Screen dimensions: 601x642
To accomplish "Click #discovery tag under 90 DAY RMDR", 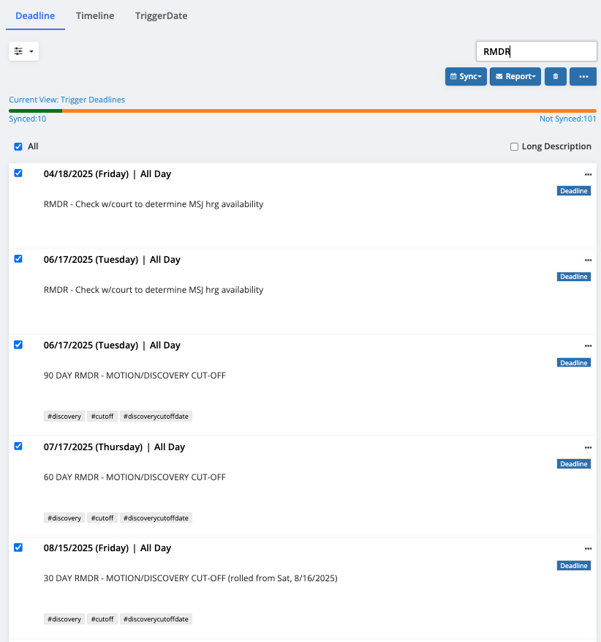I will click(x=64, y=417).
